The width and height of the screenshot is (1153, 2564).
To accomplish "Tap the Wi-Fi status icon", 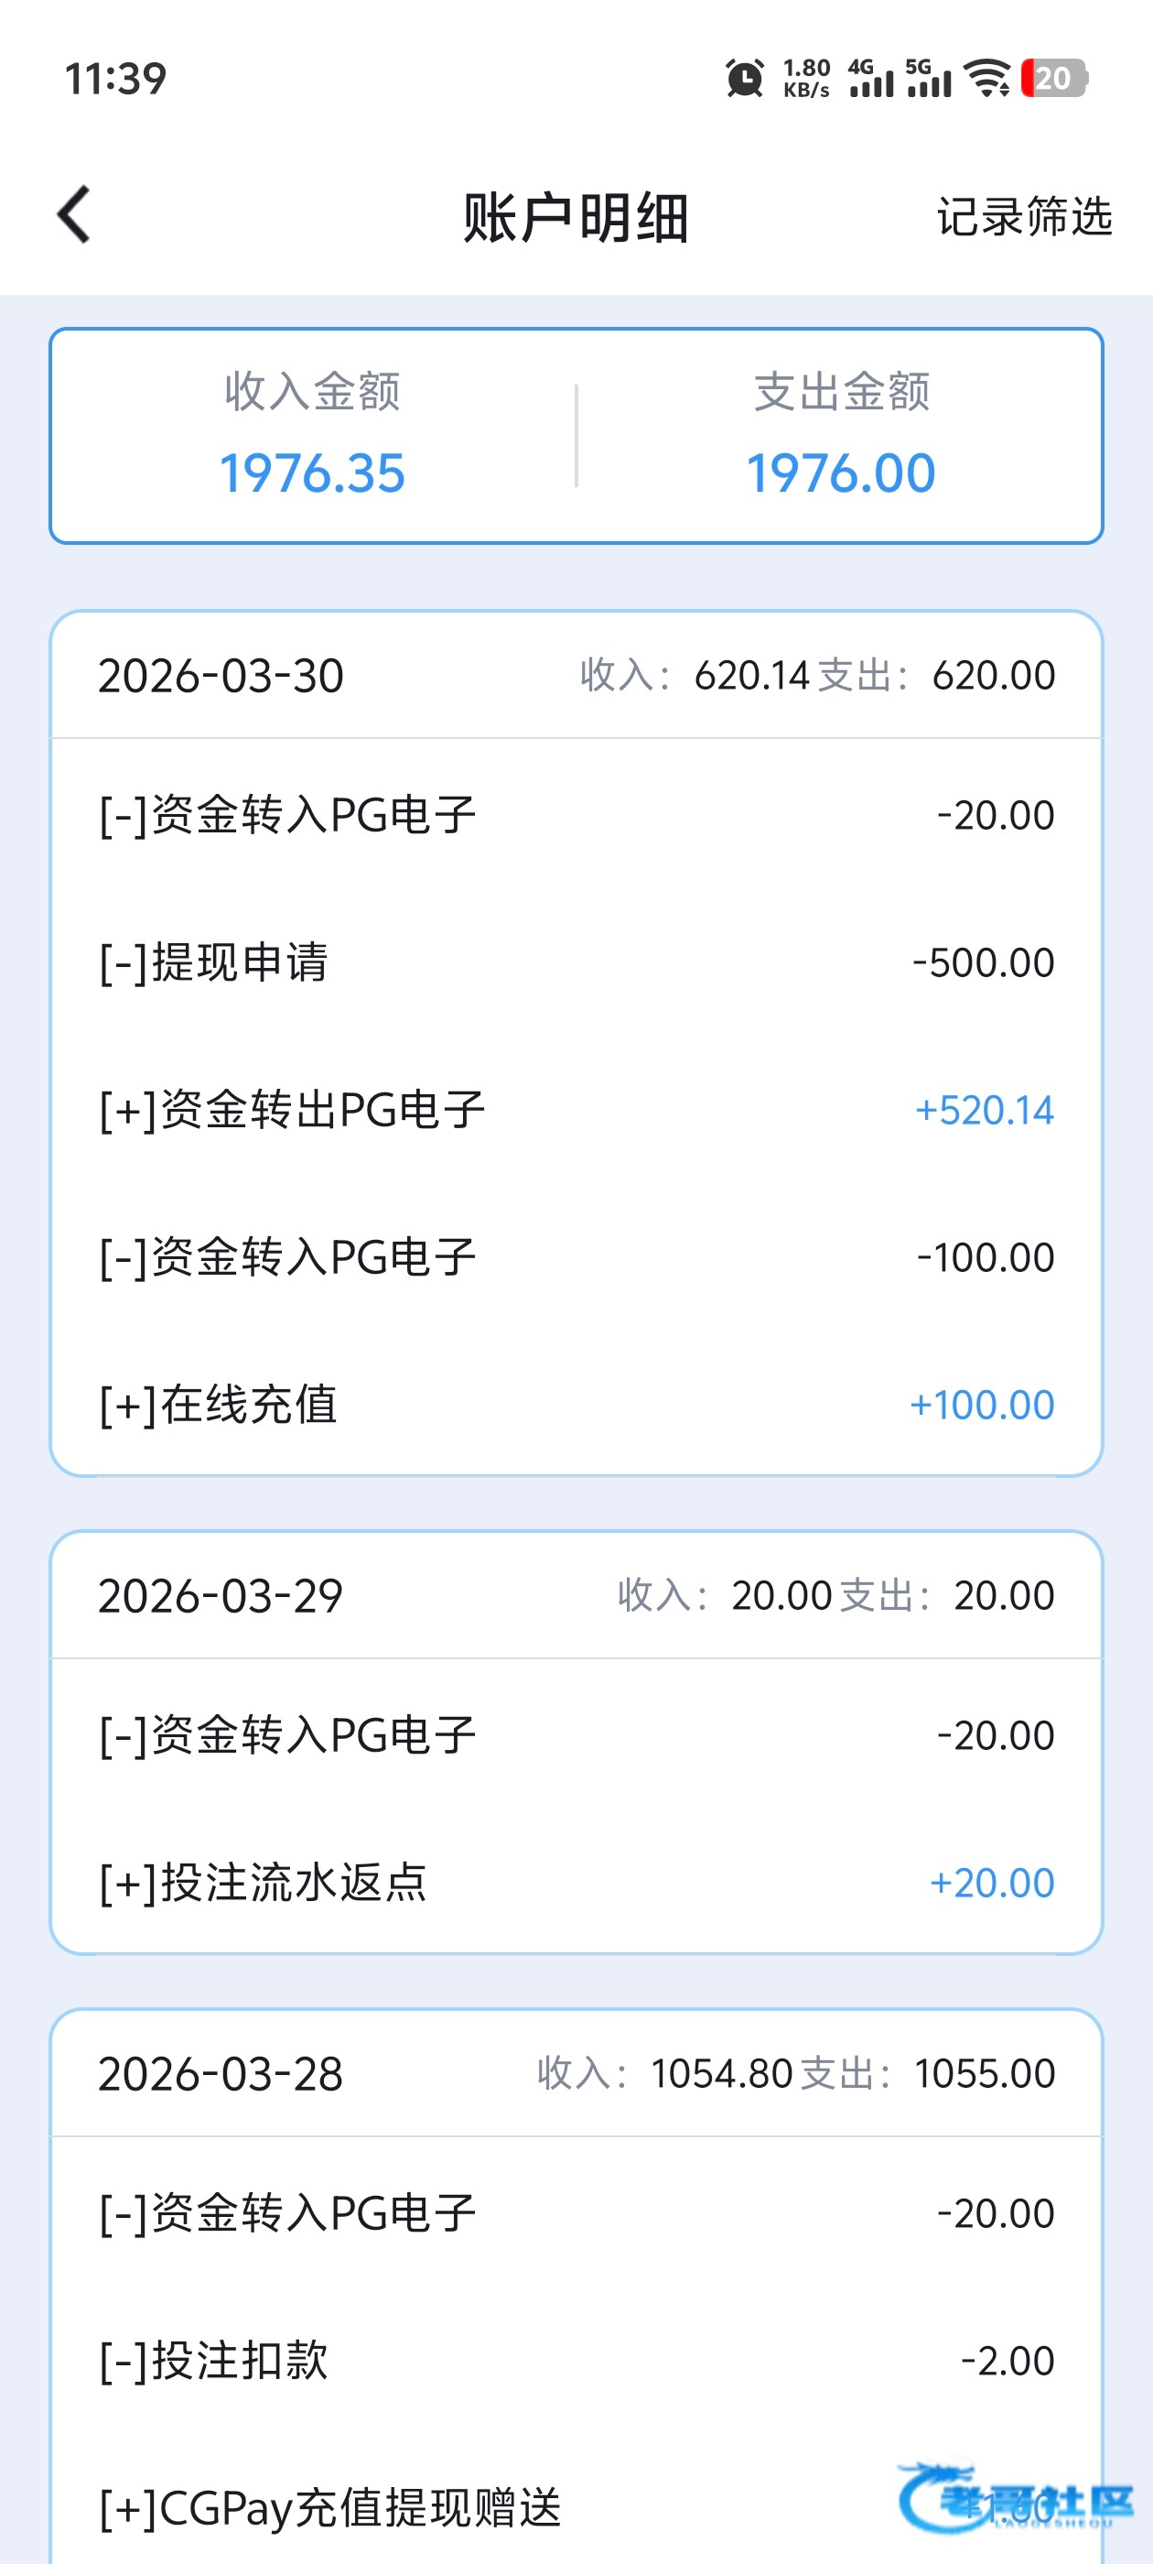I will click(989, 79).
